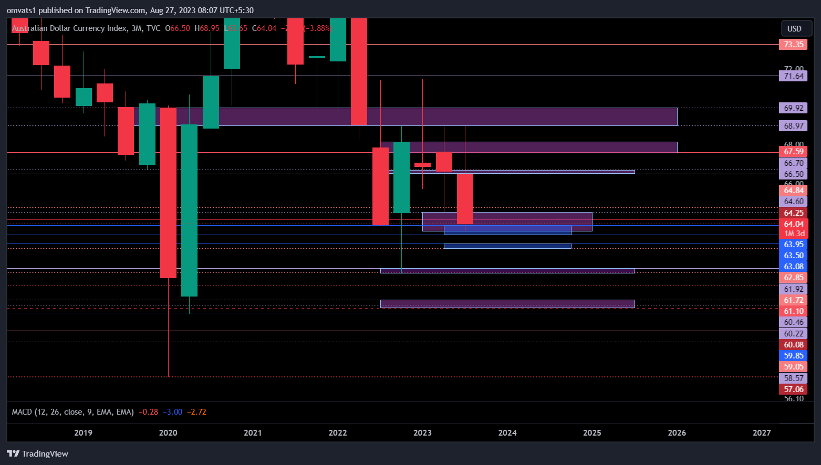Viewport: 821px width, 465px height.
Task: Click the tall red candle at start of 2020
Action: 168,193
